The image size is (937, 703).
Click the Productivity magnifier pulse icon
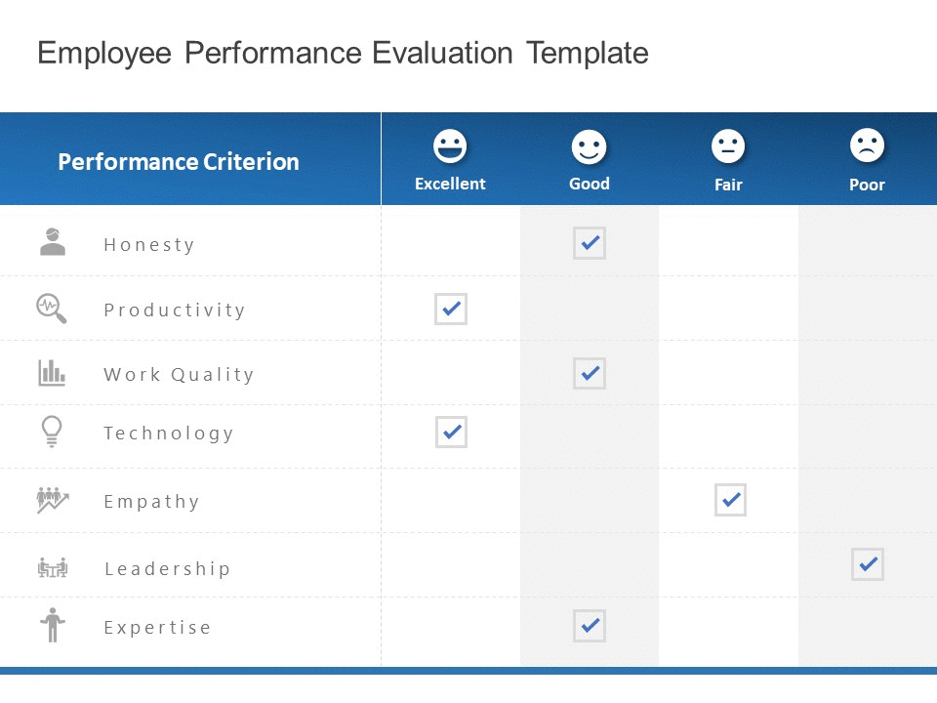click(x=52, y=309)
